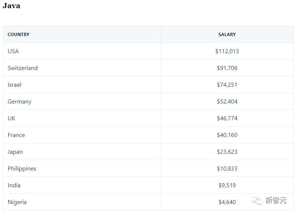Select the Israel row label
Image resolution: width=296 pixels, height=213 pixels.
coord(15,85)
